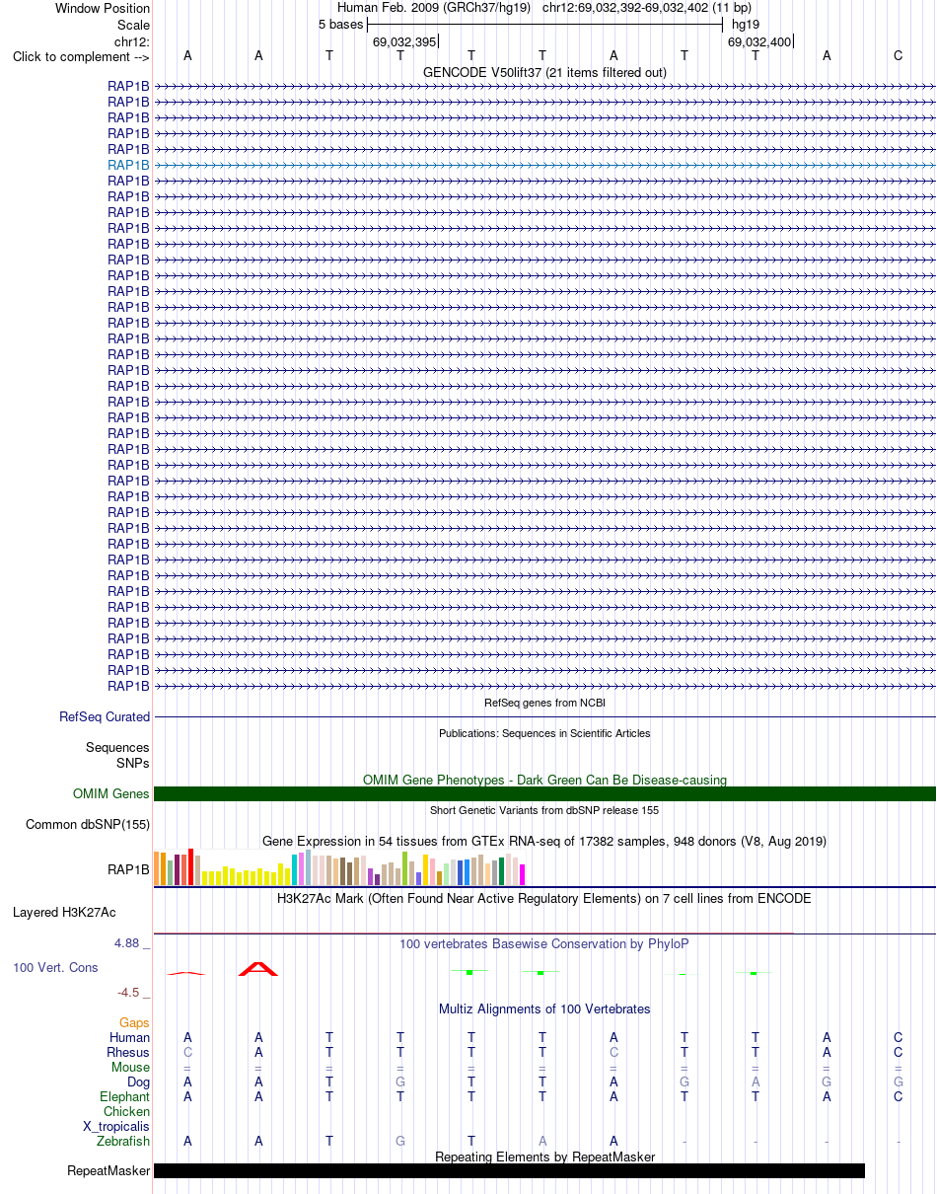Click the Scale label
Image resolution: width=937 pixels, height=1194 pixels.
[x=133, y=24]
